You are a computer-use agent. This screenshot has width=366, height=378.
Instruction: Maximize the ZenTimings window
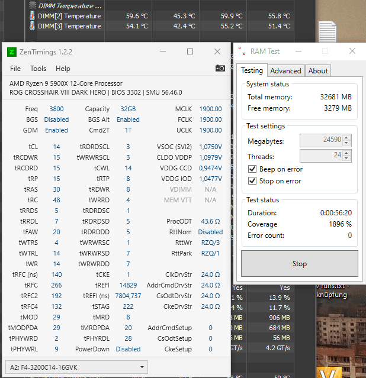pos(190,51)
